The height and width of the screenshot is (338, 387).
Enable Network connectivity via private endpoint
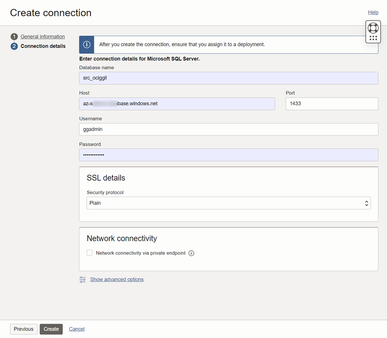click(x=89, y=253)
